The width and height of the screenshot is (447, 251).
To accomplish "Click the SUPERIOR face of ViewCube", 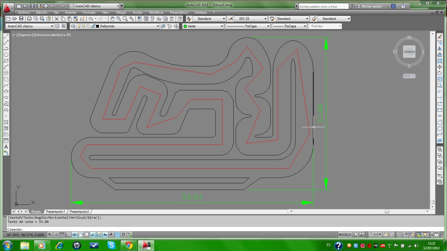I will click(409, 52).
